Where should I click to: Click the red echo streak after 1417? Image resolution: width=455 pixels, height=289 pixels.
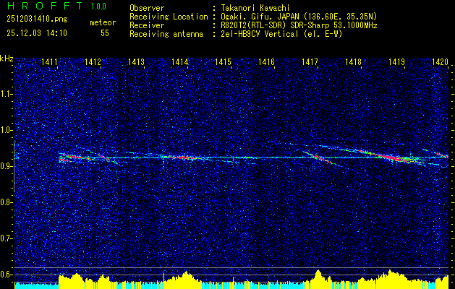318,158
